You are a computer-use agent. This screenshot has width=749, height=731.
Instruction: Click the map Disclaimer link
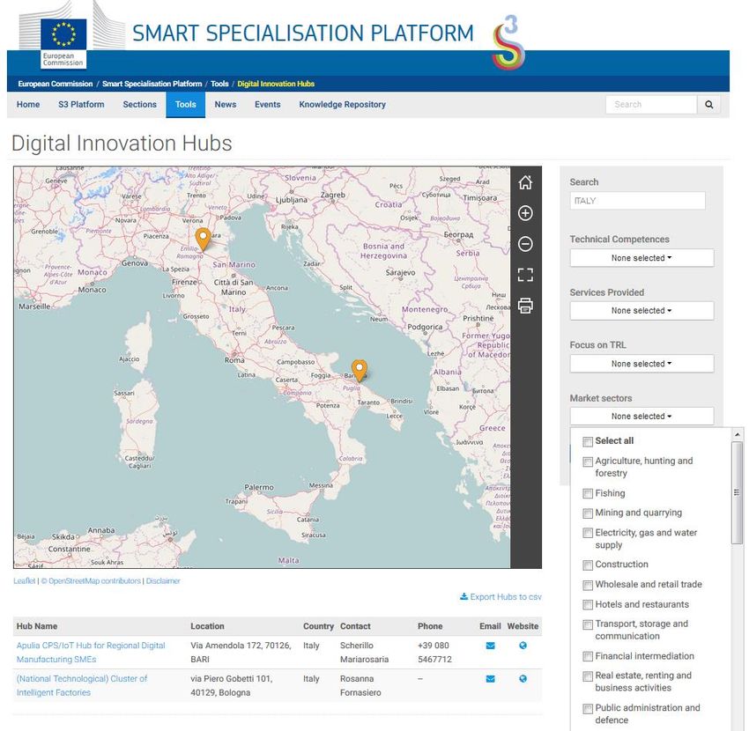point(163,581)
